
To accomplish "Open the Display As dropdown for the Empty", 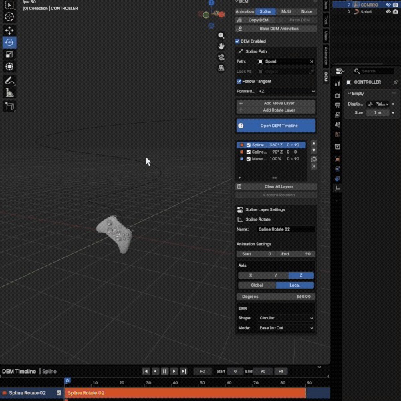I will [x=378, y=104].
